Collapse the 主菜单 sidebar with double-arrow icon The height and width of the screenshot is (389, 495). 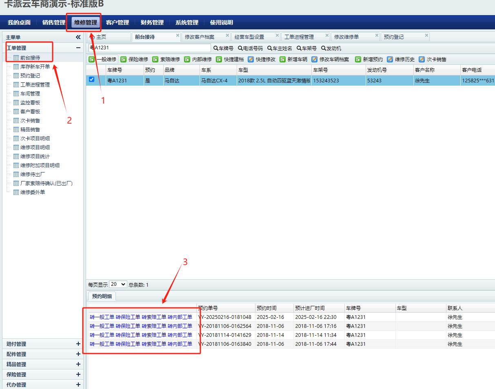click(78, 37)
